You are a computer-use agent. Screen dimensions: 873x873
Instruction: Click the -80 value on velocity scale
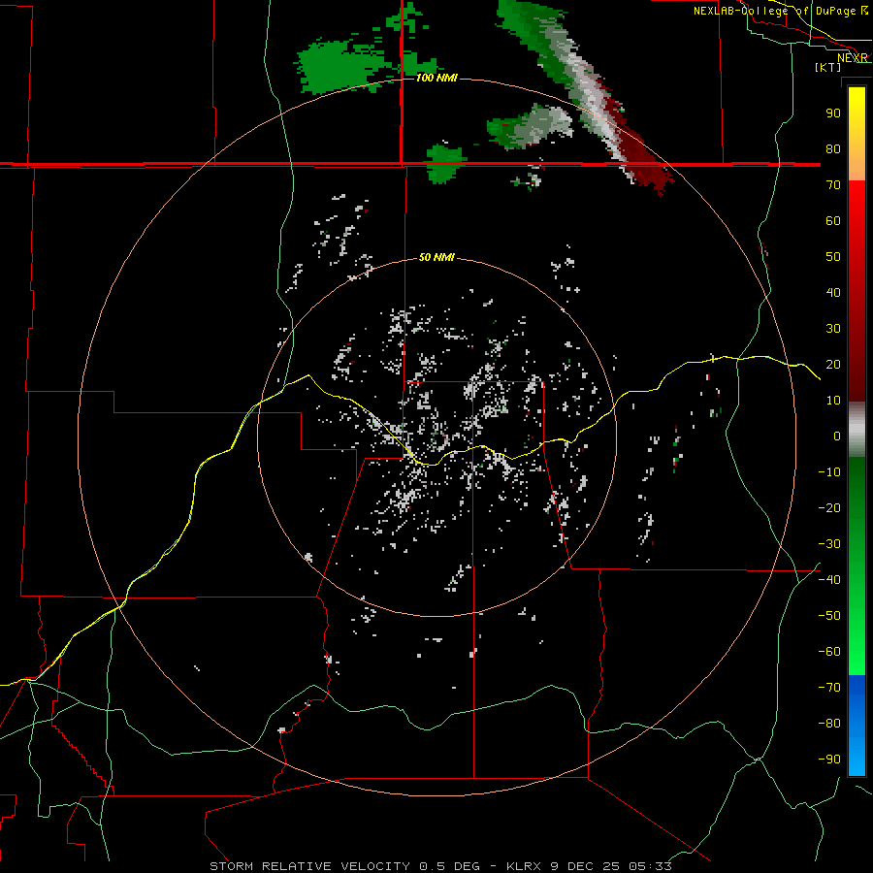coord(829,724)
